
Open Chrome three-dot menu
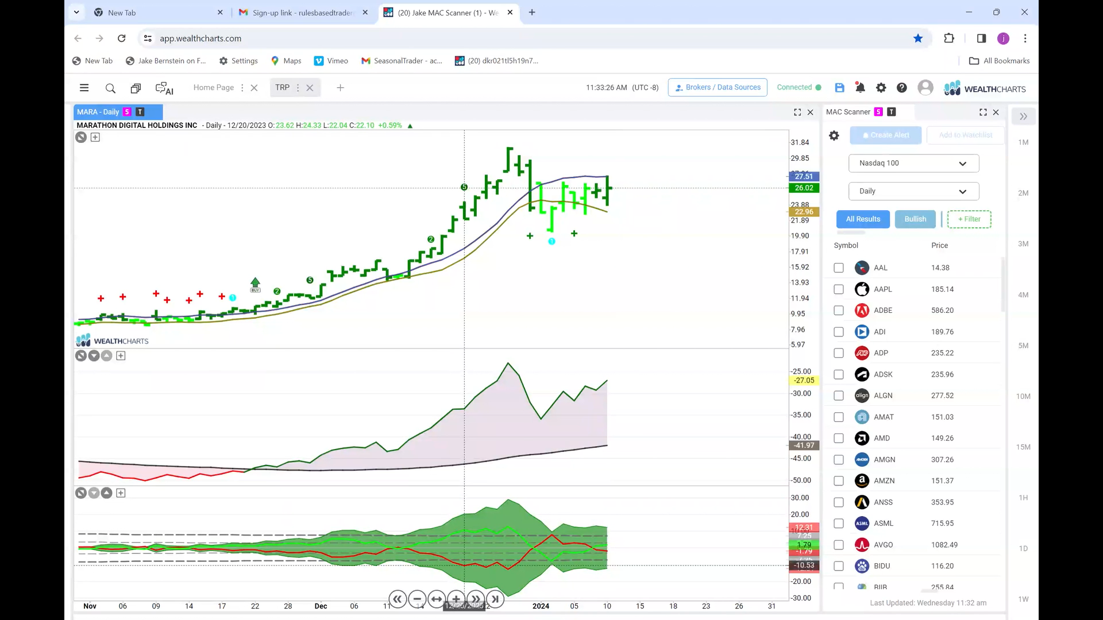[1025, 38]
